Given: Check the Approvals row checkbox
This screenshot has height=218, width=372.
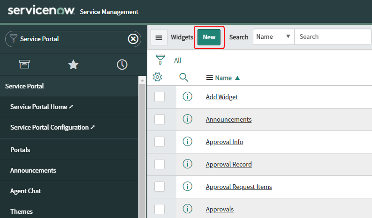Looking at the screenshot, I should [159, 209].
